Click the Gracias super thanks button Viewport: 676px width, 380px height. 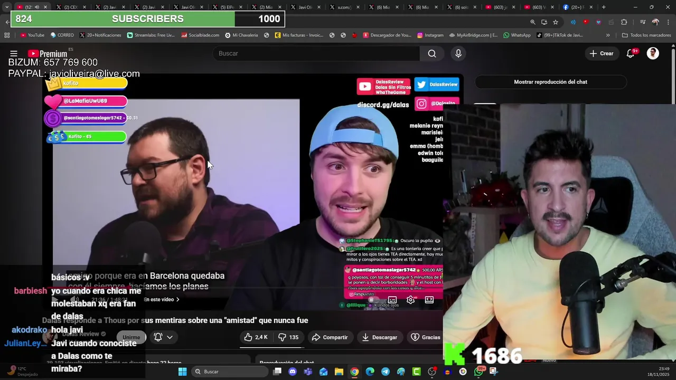point(426,337)
